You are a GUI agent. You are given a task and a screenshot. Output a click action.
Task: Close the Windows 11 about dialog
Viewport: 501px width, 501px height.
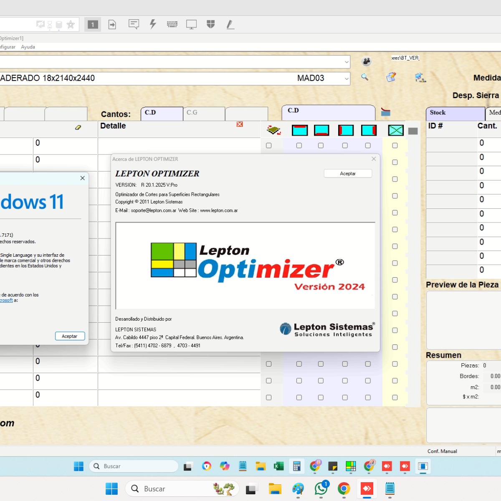82,178
